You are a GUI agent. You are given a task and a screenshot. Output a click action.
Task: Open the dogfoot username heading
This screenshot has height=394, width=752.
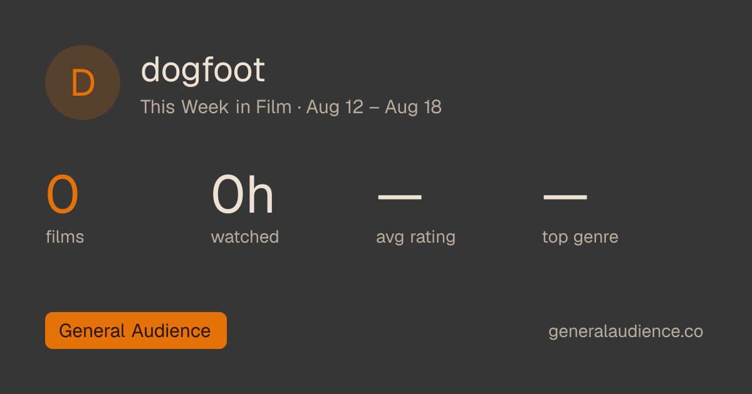[203, 70]
